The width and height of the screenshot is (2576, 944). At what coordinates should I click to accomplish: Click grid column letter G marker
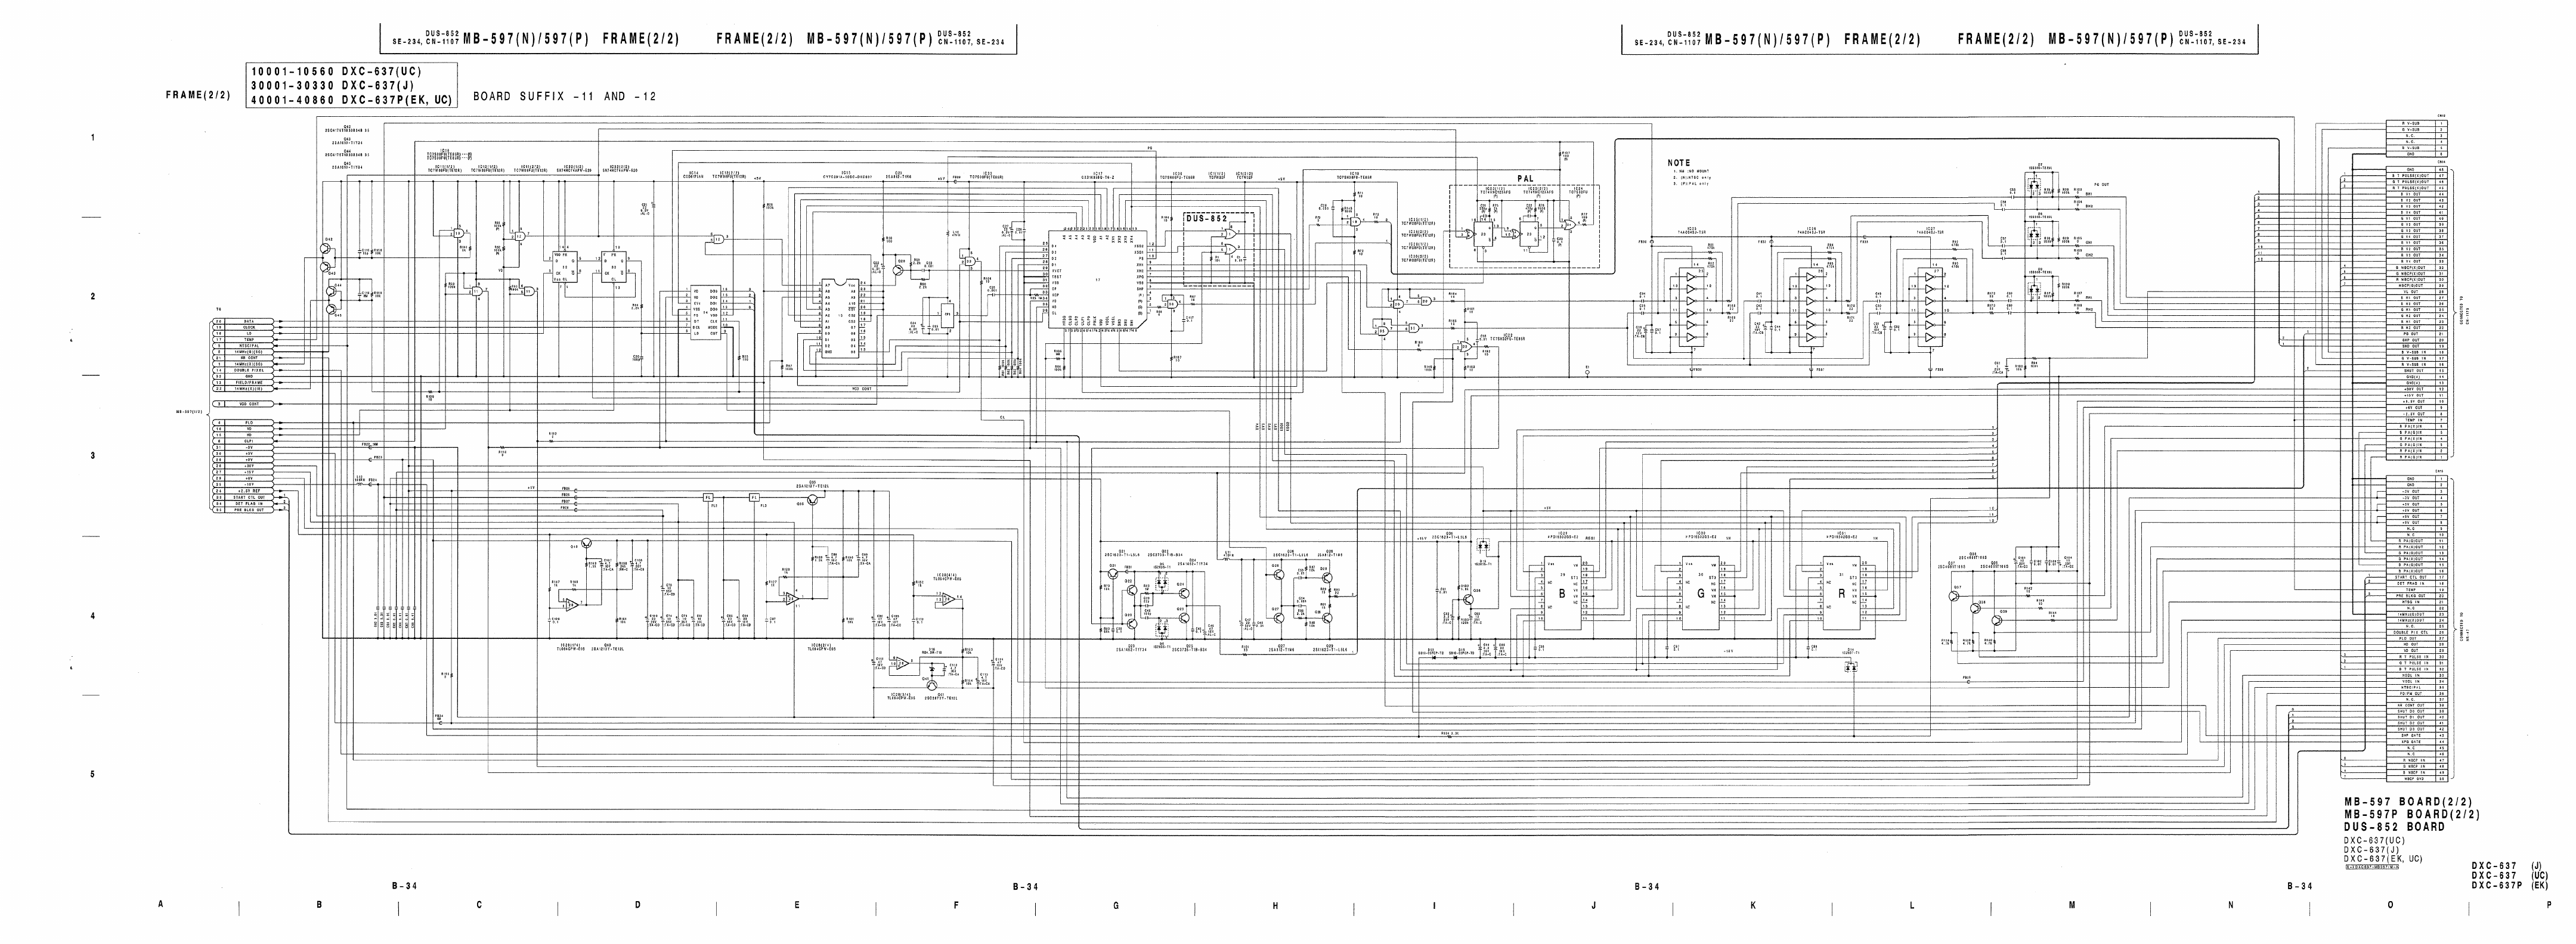coord(1115,905)
